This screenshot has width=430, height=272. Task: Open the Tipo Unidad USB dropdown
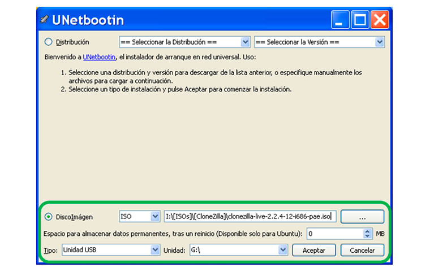[x=111, y=250]
